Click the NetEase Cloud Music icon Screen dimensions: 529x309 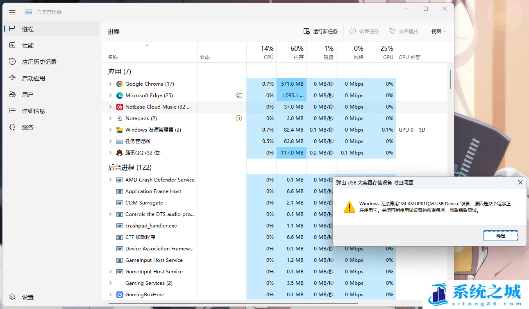coord(119,107)
